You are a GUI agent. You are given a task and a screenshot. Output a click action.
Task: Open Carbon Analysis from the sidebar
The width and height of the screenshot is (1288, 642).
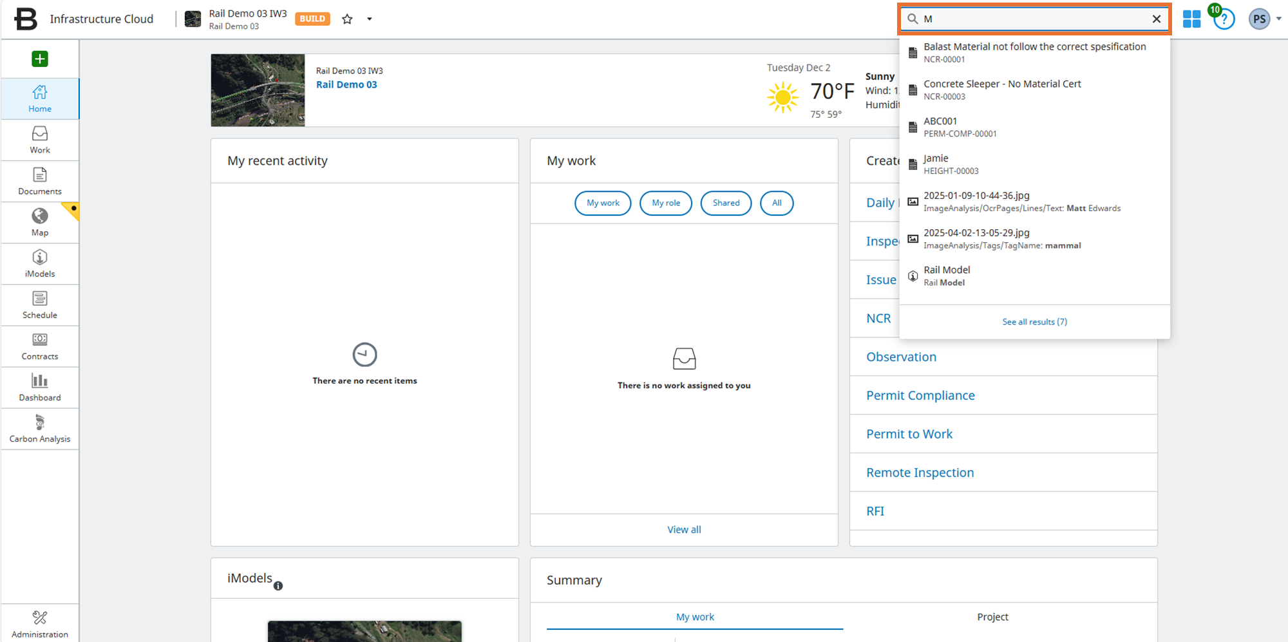click(x=39, y=428)
